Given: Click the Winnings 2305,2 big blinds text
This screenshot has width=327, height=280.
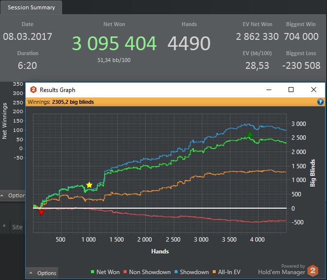Looking at the screenshot, I should point(61,102).
